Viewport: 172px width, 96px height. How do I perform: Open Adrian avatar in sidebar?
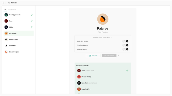[6, 27]
